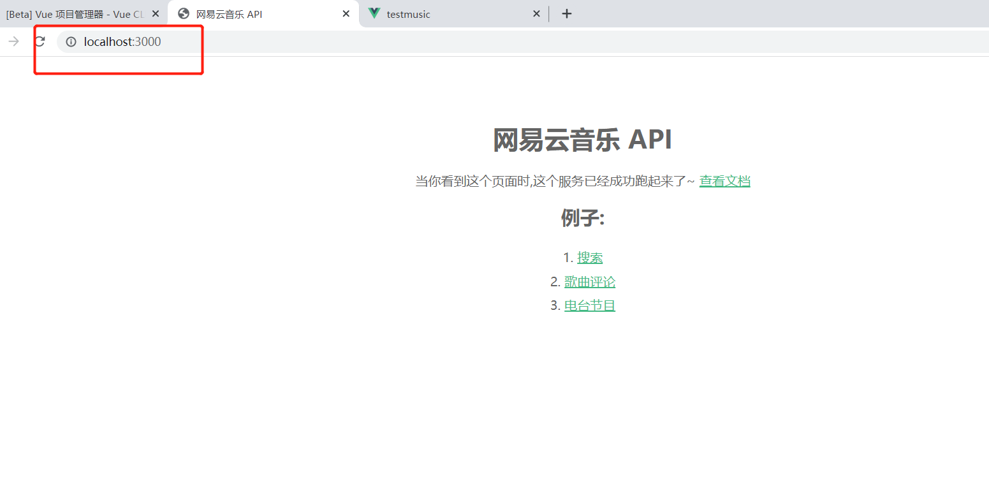
Task: Close the Vue 项目管理器 tab
Action: (156, 14)
